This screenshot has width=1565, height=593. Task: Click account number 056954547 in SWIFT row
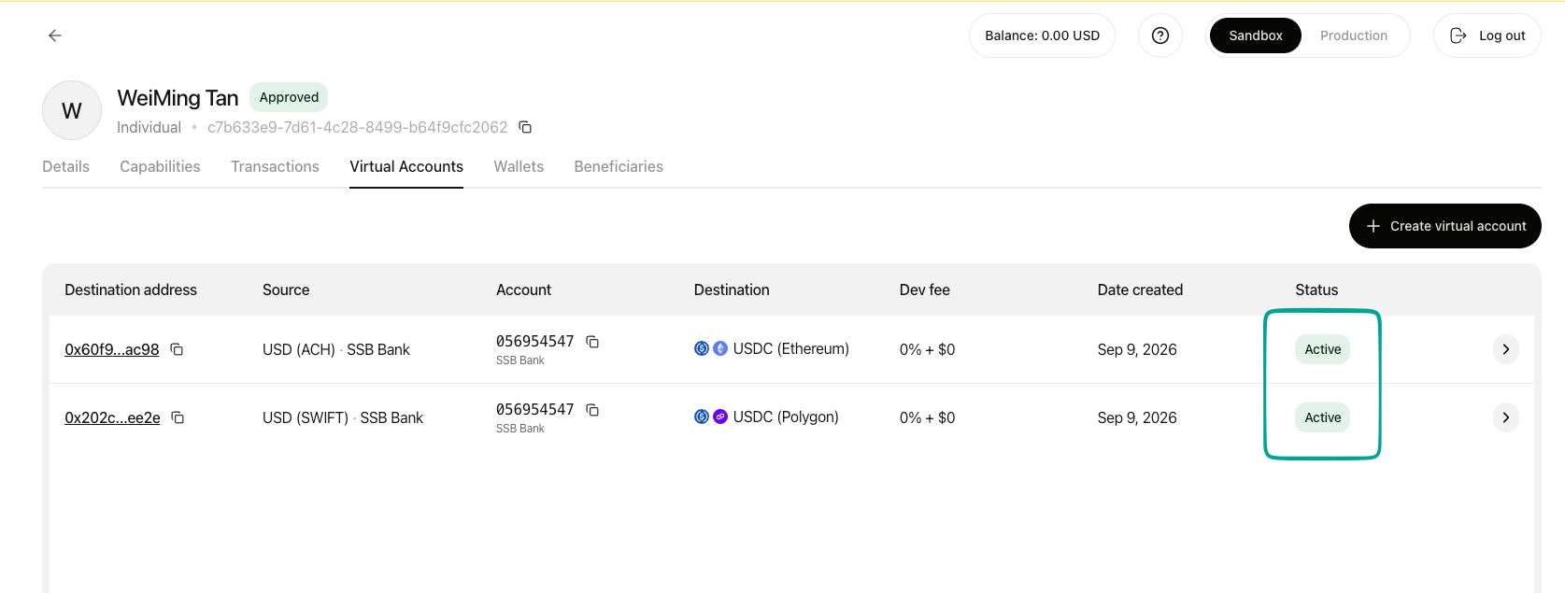point(534,410)
